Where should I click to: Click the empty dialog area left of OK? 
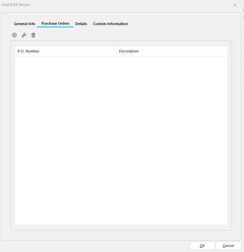pyautogui.click(x=100, y=246)
